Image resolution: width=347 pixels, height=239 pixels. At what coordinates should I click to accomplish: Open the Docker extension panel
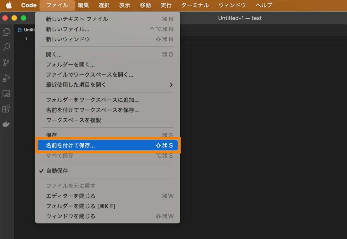pos(6,124)
